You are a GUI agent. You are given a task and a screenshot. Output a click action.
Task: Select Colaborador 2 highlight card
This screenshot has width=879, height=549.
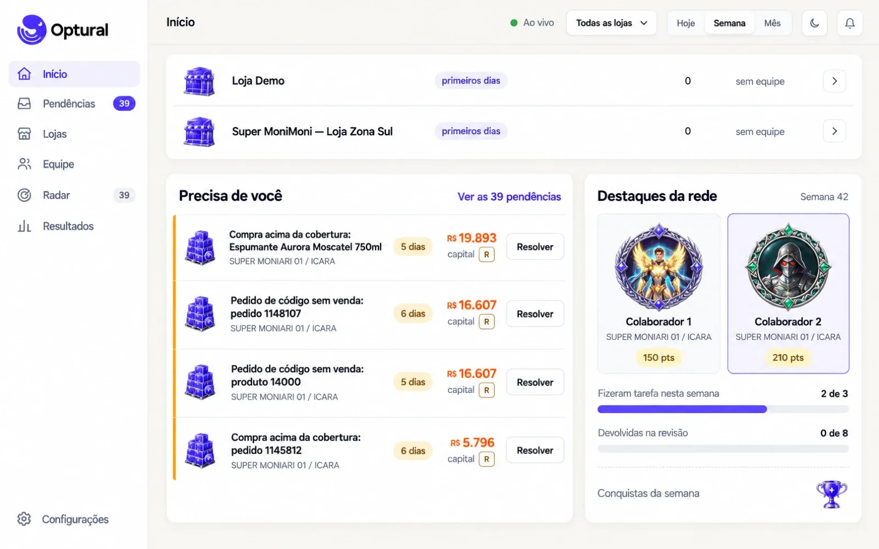click(788, 294)
